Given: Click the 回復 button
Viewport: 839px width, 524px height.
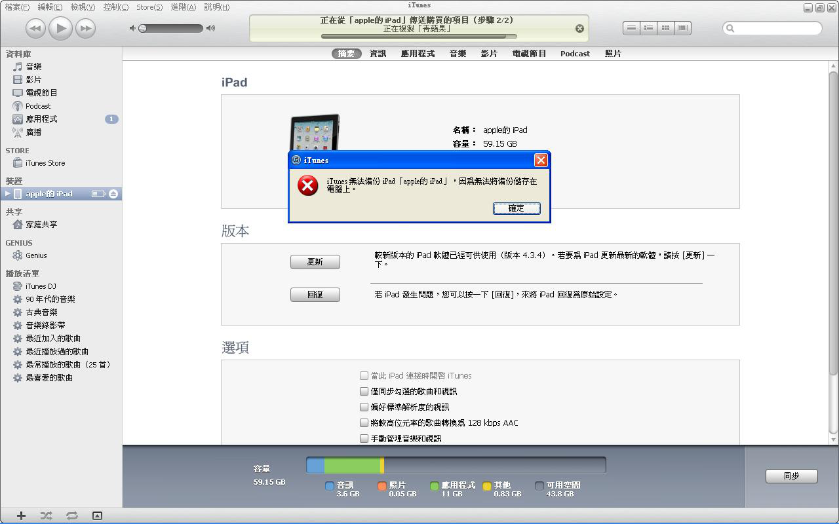Looking at the screenshot, I should tap(315, 295).
